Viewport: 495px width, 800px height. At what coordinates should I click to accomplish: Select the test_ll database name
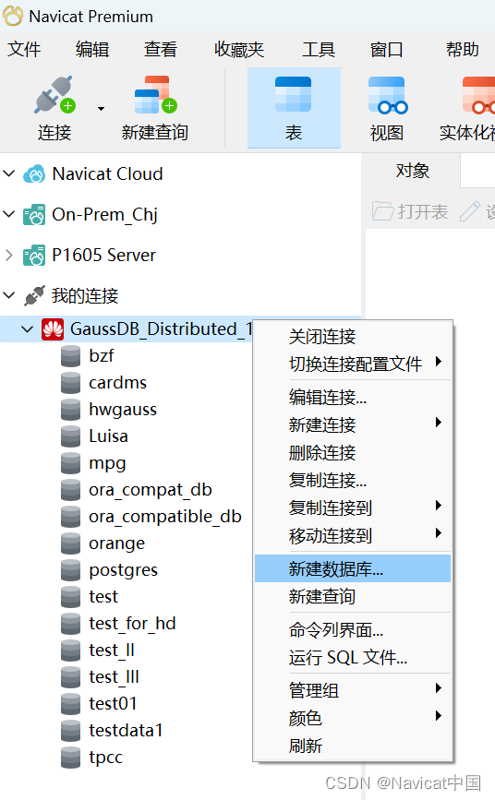112,650
